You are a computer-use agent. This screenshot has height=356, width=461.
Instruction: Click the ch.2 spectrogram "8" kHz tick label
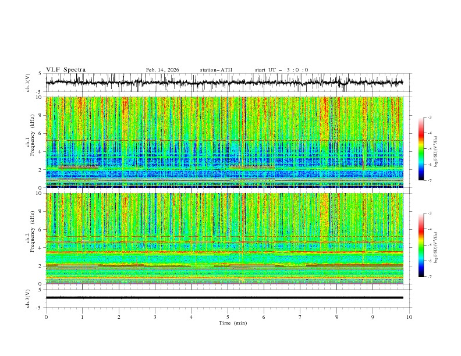pos(41,212)
